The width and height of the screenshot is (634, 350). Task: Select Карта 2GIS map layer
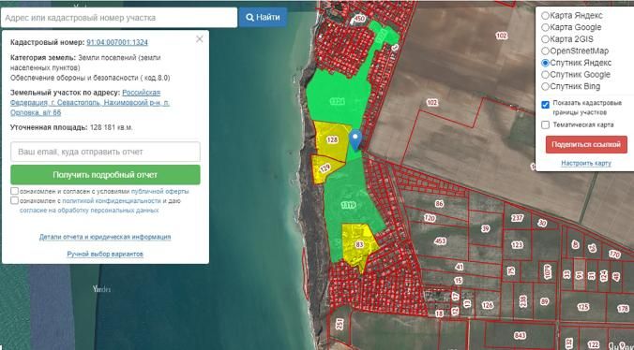tap(545, 39)
